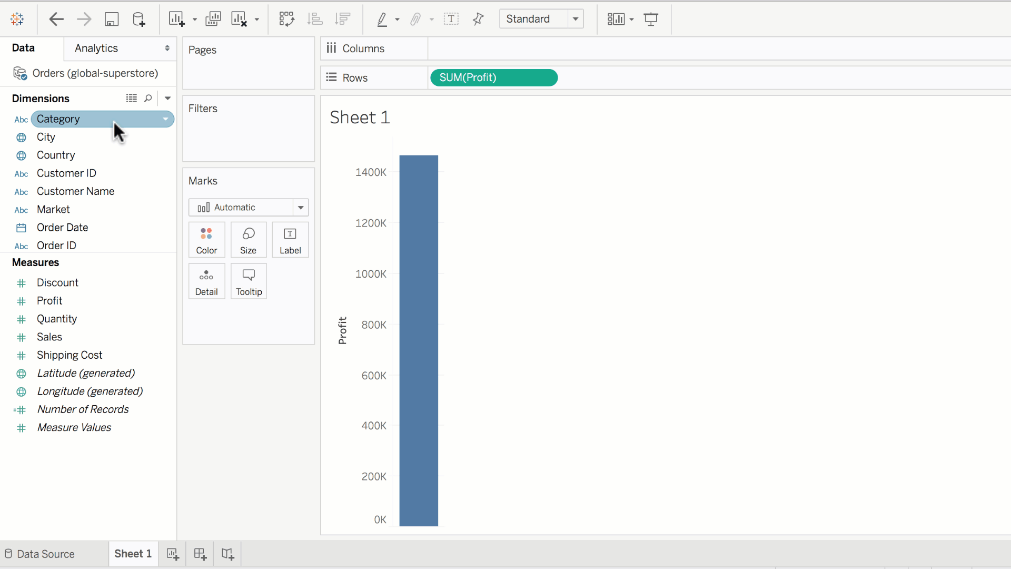Select the SUM(Profit) pill on Rows

tap(493, 77)
